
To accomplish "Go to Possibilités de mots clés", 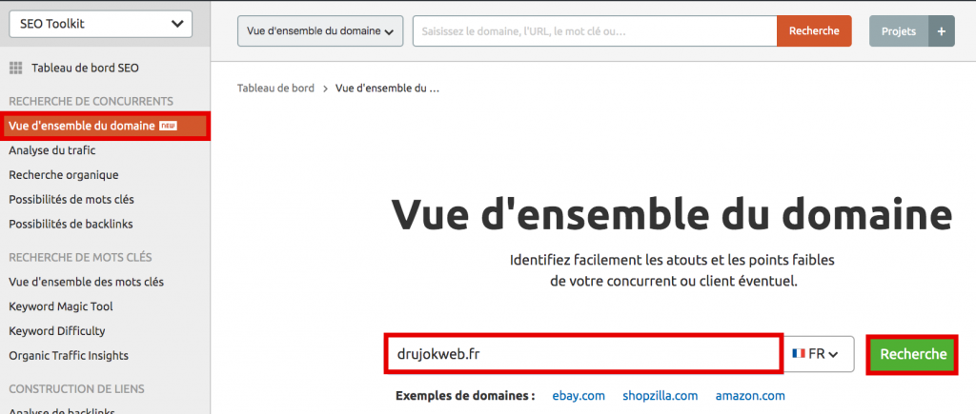I will pyautogui.click(x=71, y=200).
